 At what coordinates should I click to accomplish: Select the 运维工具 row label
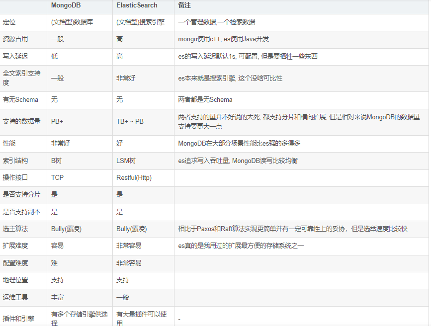[15, 297]
